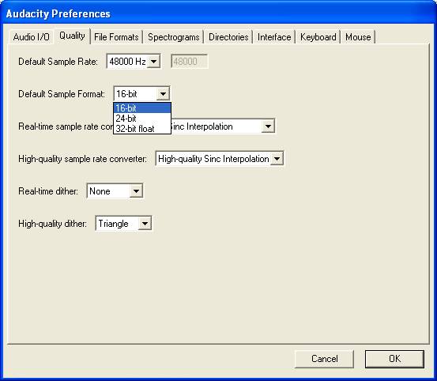437x381 pixels.
Task: Open the Interface tab
Action: [274, 37]
